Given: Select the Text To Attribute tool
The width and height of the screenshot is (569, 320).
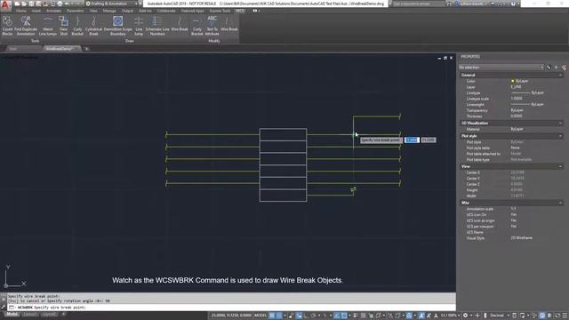Looking at the screenshot, I should click(x=212, y=26).
